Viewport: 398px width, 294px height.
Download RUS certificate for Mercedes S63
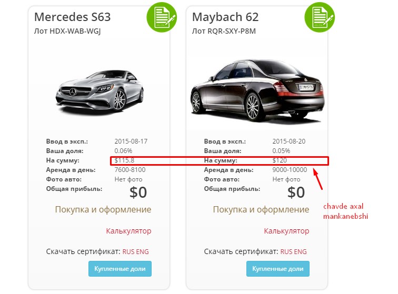coord(129,252)
